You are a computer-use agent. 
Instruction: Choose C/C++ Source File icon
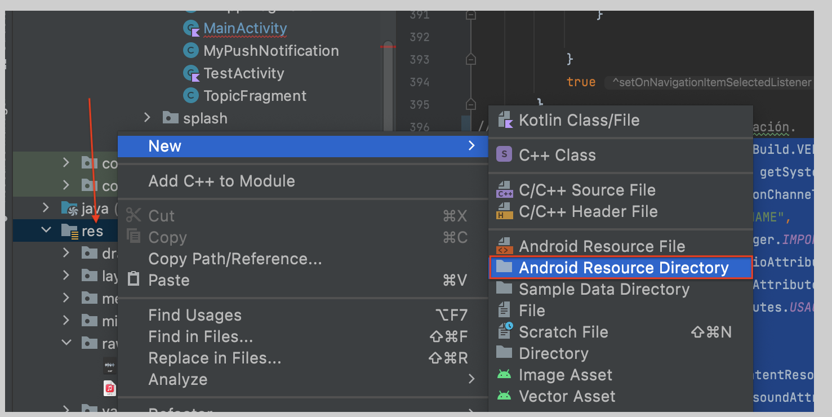tap(504, 190)
